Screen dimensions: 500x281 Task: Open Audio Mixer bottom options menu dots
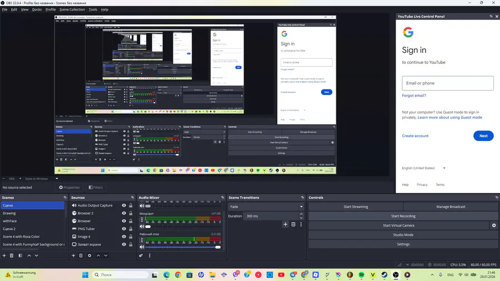[149, 255]
